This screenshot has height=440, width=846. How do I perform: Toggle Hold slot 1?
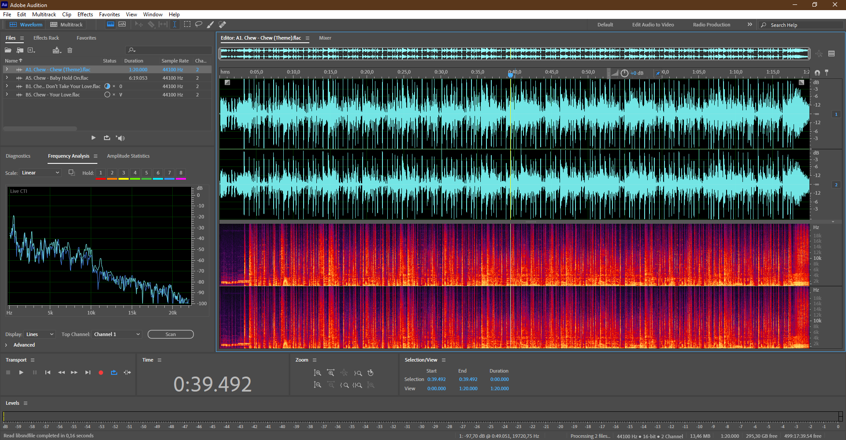click(x=100, y=173)
